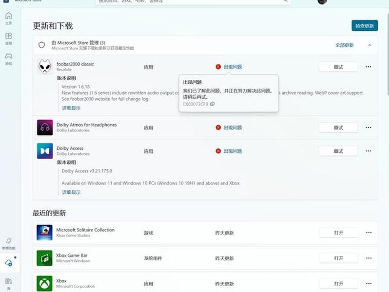This screenshot has width=390, height=292.
Task: Click the Xbox Game Studios publisher text
Action: pyautogui.click(x=73, y=236)
